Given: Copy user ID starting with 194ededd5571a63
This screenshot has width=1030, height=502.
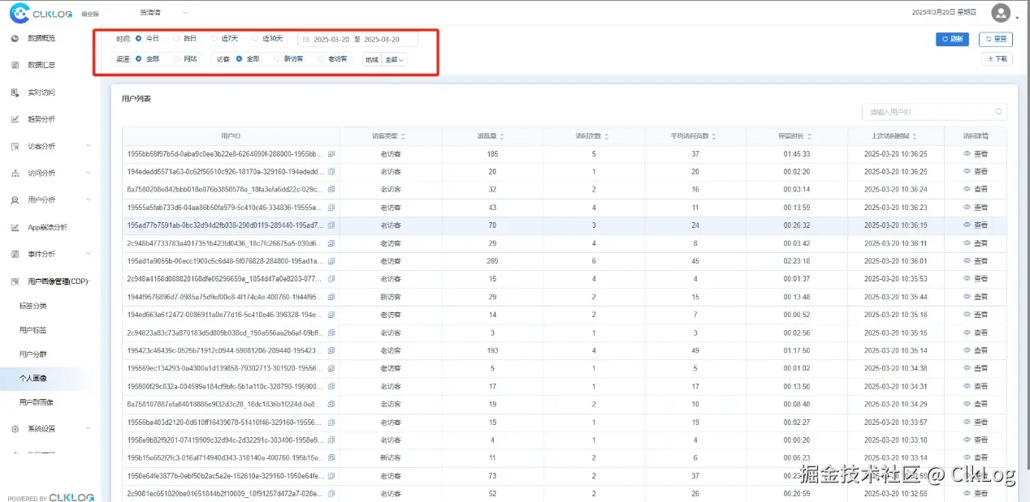Looking at the screenshot, I should coord(331,172).
